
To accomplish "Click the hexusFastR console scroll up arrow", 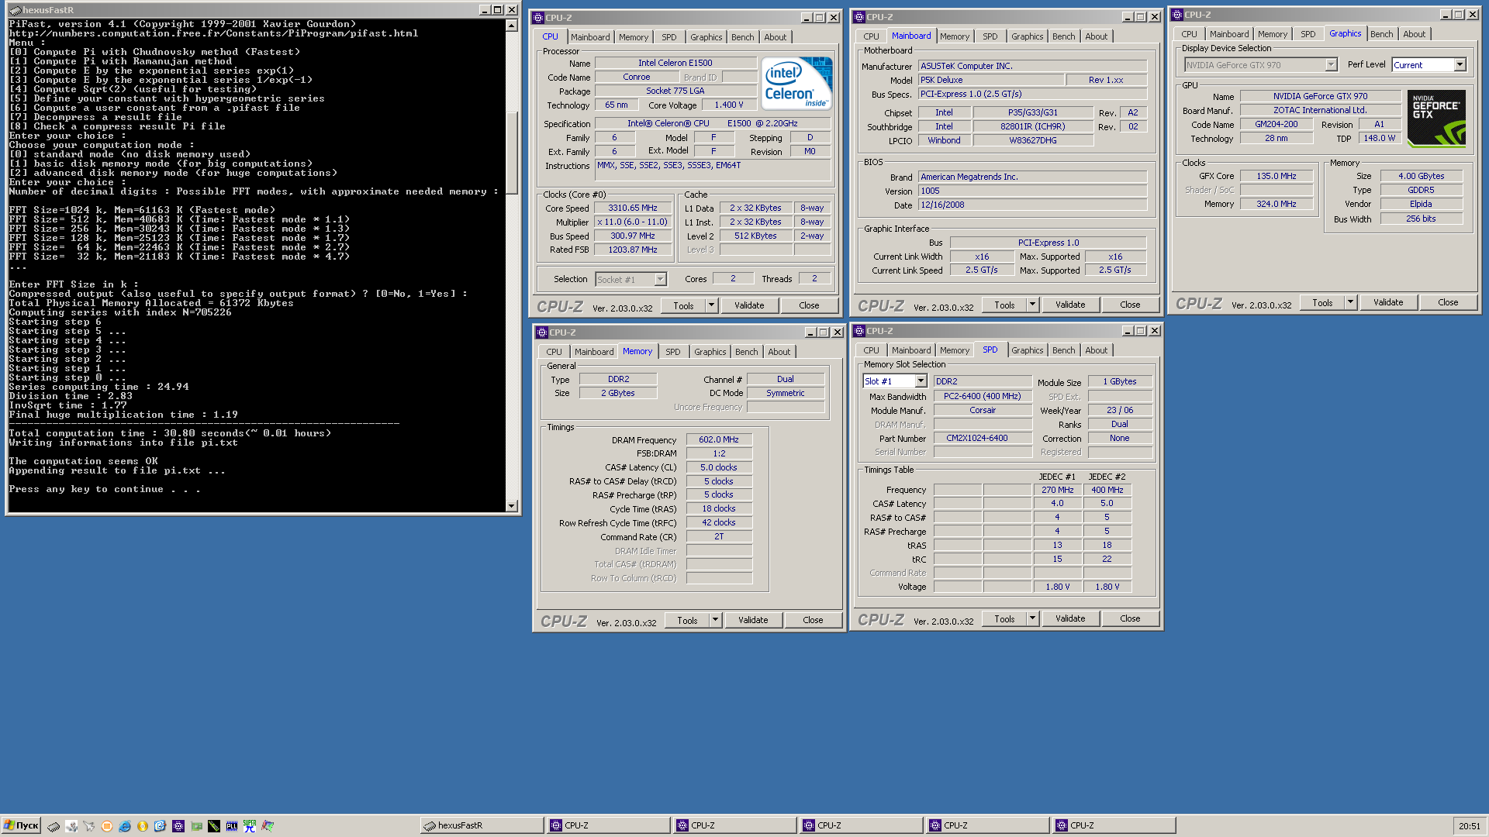I will pos(511,26).
